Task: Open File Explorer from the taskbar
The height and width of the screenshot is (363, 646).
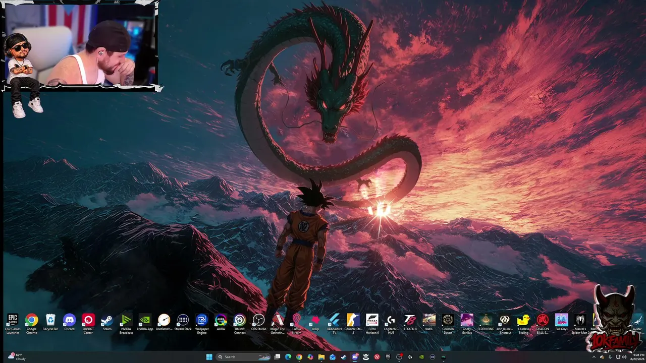Action: (321, 357)
